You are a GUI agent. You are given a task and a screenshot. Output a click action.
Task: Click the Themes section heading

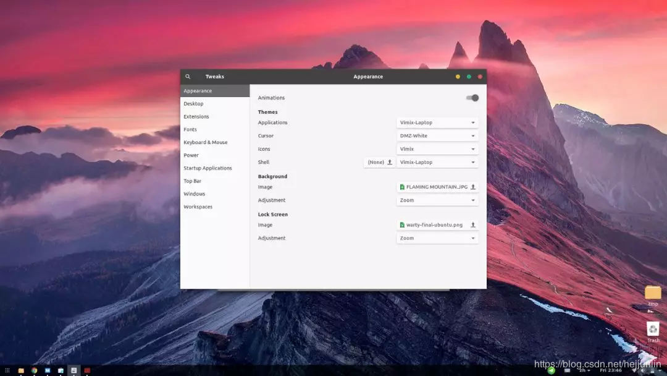267,112
